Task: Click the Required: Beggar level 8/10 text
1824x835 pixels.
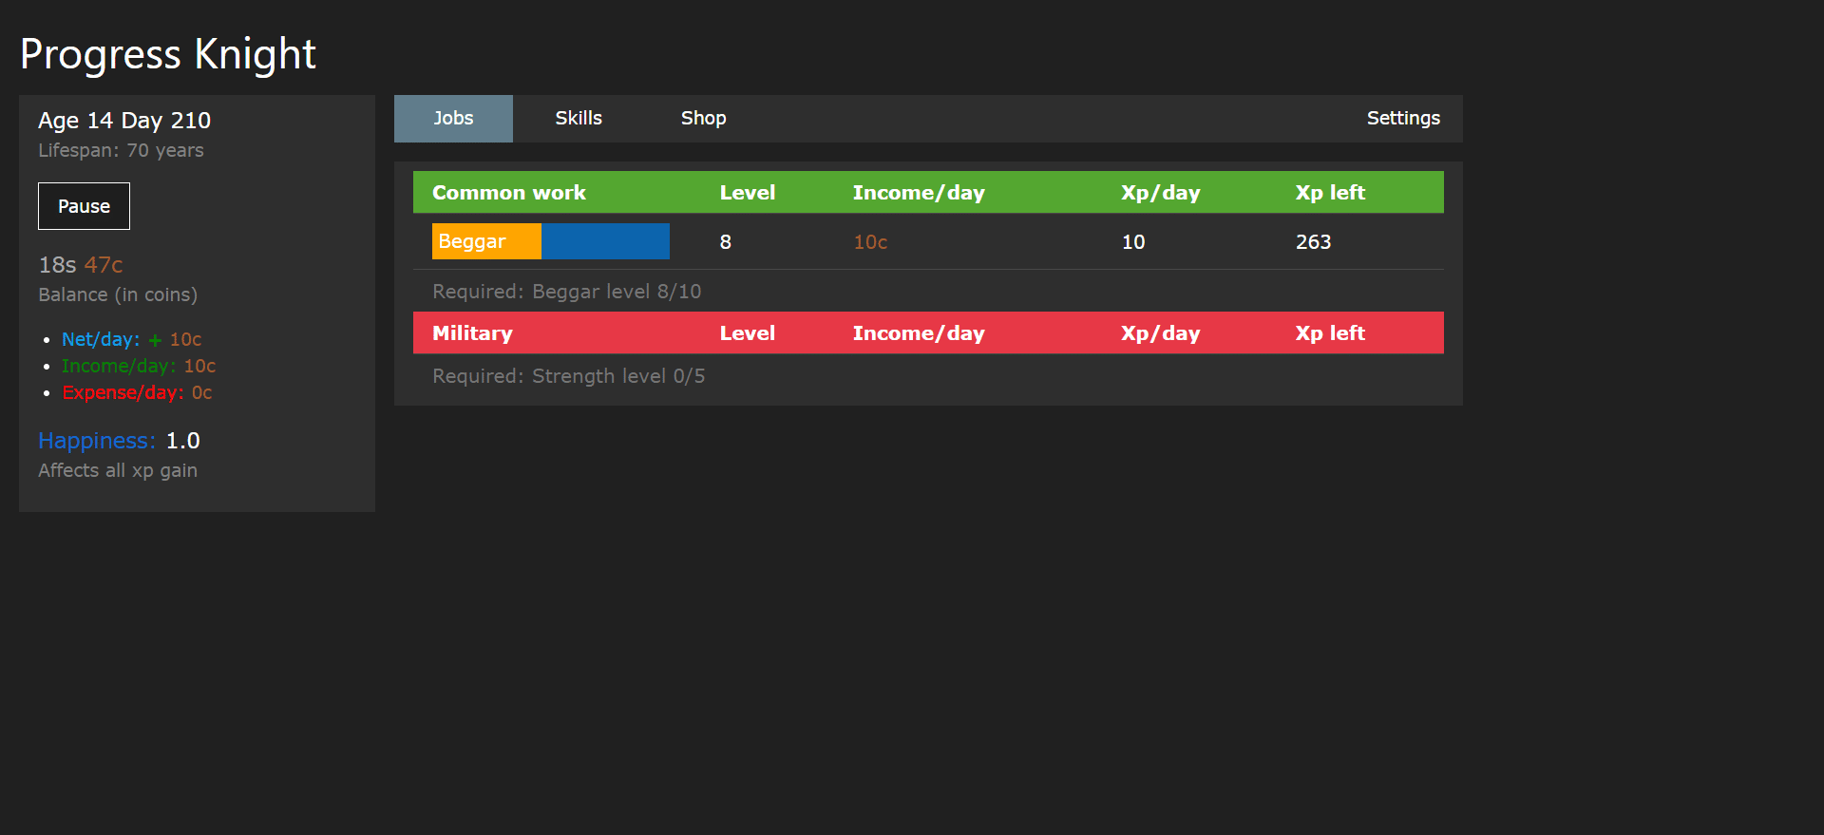Action: pos(567,292)
